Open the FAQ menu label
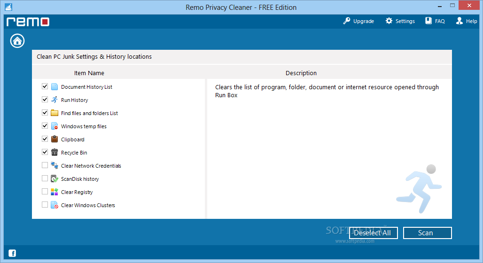This screenshot has height=263, width=483. tap(440, 21)
